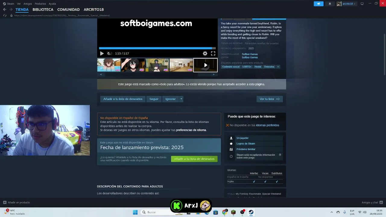Viewport: 386px width, 217px height.
Task: Switch to the TIENDA tab
Action: (22, 10)
